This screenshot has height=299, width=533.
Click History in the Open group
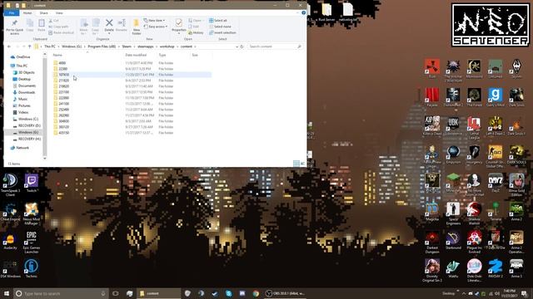196,32
